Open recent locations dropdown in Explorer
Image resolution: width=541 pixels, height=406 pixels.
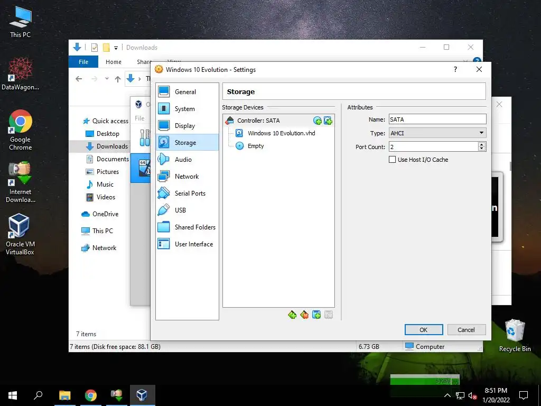107,79
